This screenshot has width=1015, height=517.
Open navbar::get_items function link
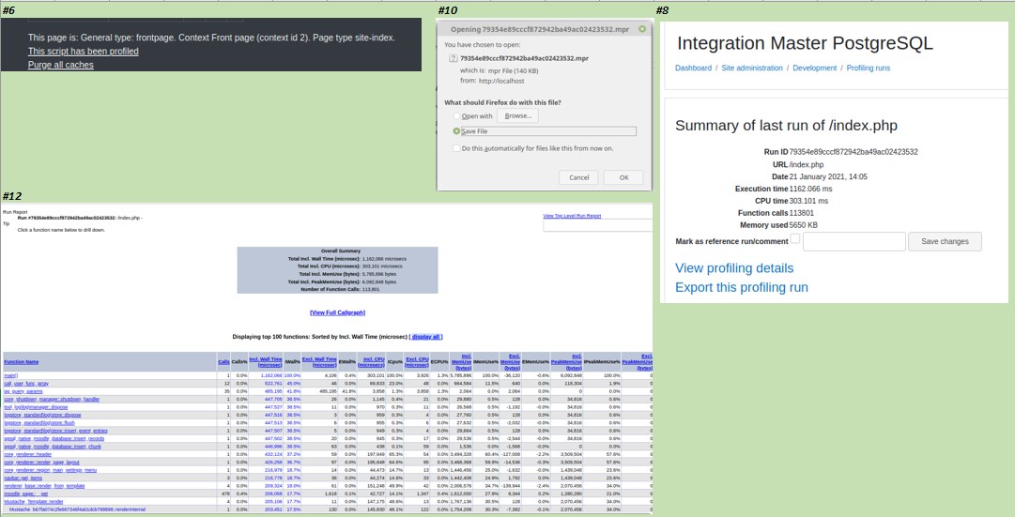coord(23,478)
